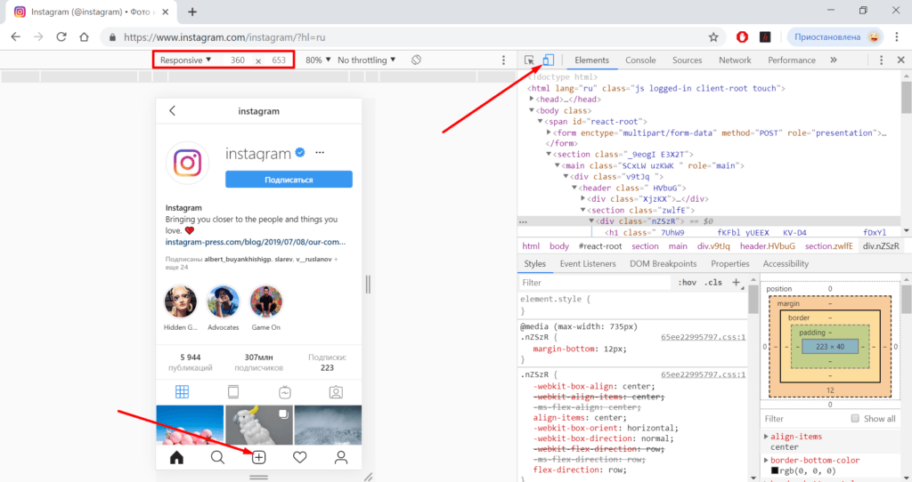912x482 pixels.
Task: Close the DevTools panel
Action: 901,60
